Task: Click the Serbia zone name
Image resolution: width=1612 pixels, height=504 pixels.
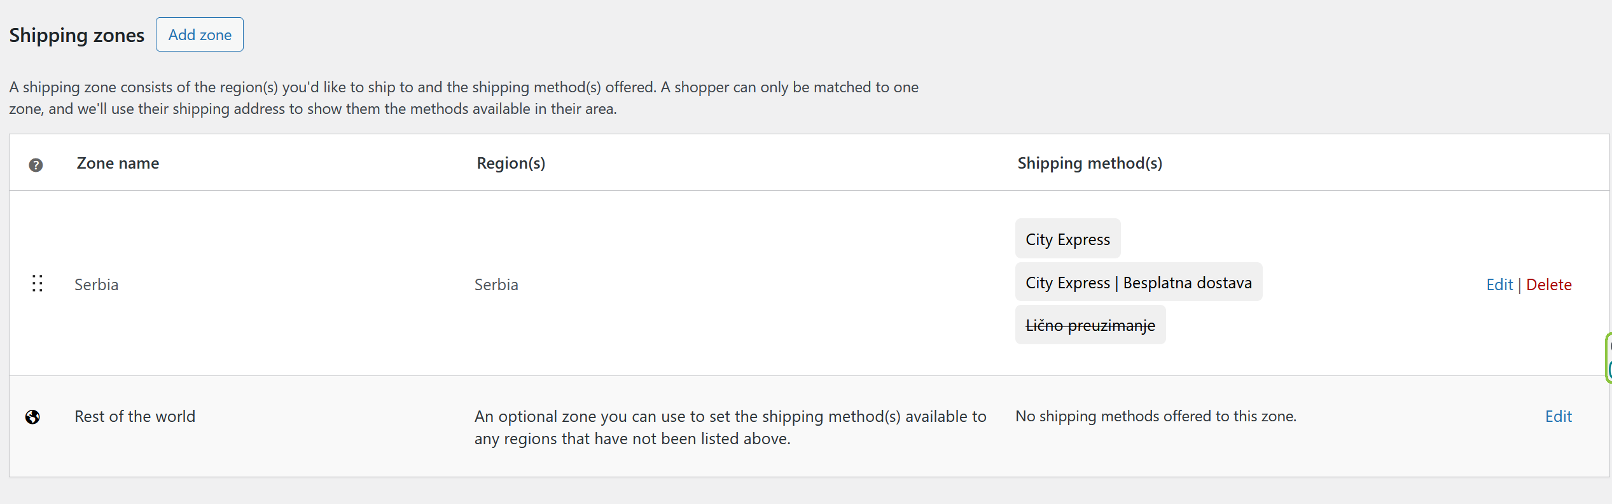Action: point(97,284)
